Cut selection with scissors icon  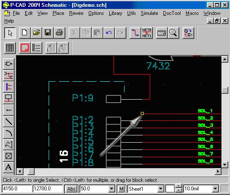(74, 33)
